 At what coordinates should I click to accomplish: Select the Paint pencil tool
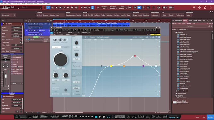(x=56, y=8)
